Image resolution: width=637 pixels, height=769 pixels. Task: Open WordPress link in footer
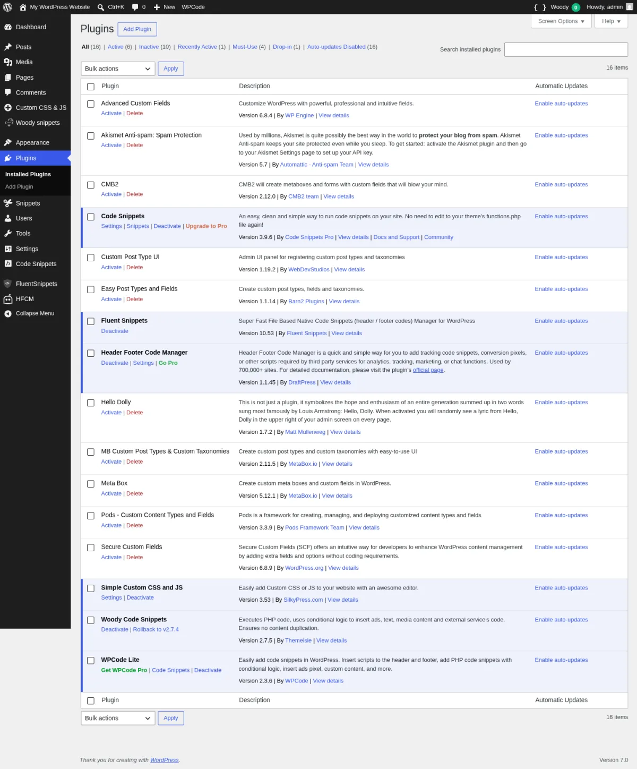point(165,760)
